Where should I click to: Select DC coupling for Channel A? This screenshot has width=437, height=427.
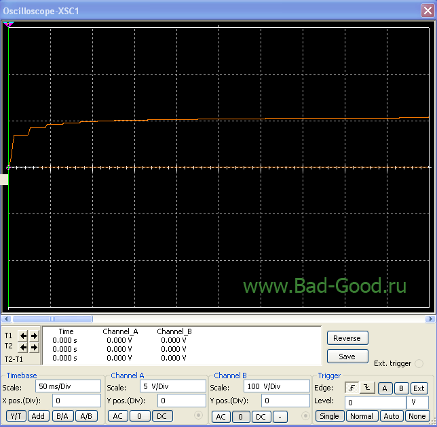162,416
